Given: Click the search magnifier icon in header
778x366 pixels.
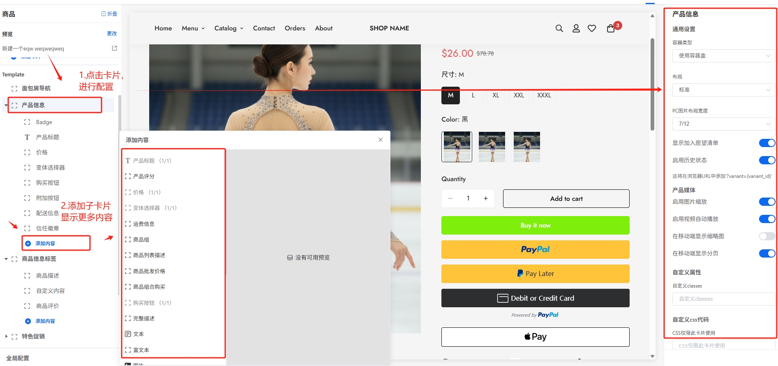Looking at the screenshot, I should [x=559, y=28].
